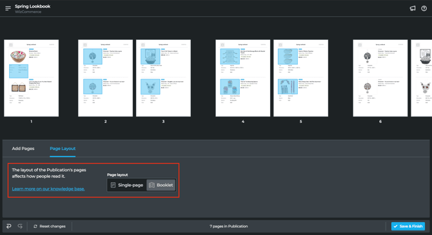Switch to the Add Pages tab
Viewport: 432px width, 235px height.
tap(23, 148)
